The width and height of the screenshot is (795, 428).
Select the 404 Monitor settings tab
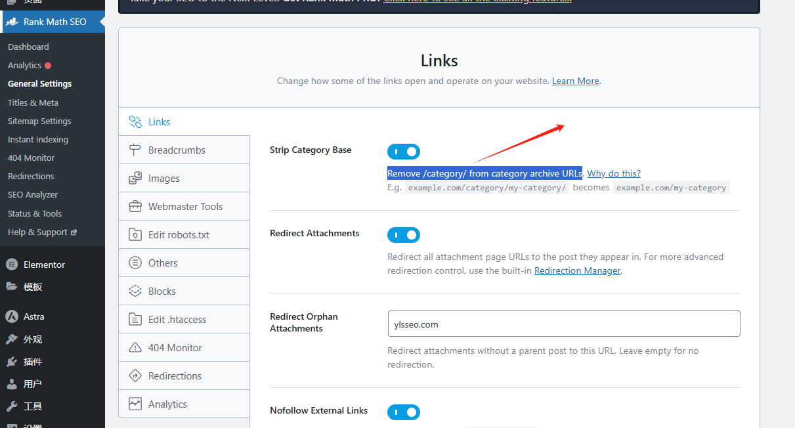click(184, 347)
